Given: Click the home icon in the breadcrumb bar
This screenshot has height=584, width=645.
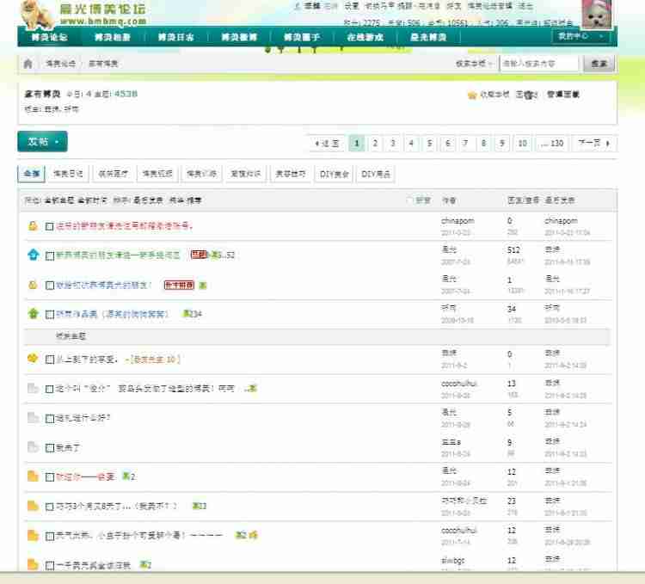Looking at the screenshot, I should (28, 64).
